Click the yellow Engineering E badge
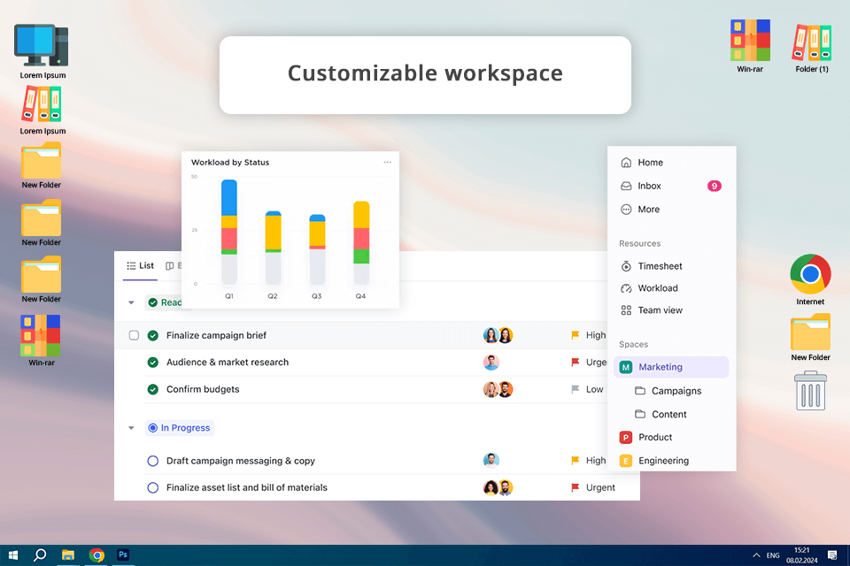The image size is (850, 566). point(626,461)
